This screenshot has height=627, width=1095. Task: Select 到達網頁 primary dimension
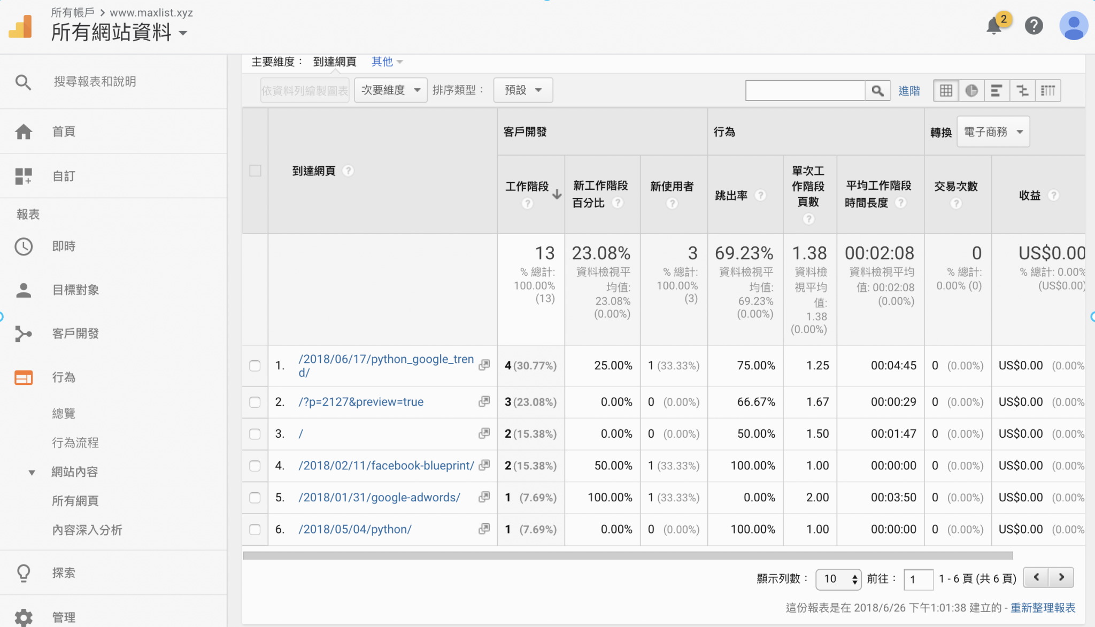335,62
